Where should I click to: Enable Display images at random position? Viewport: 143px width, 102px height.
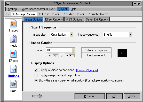(36, 75)
